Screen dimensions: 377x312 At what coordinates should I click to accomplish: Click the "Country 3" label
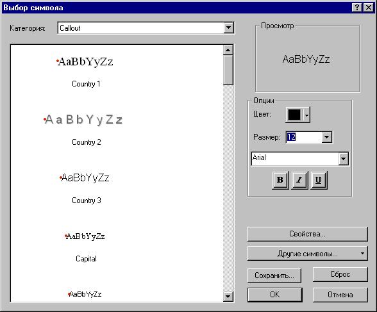(x=87, y=201)
